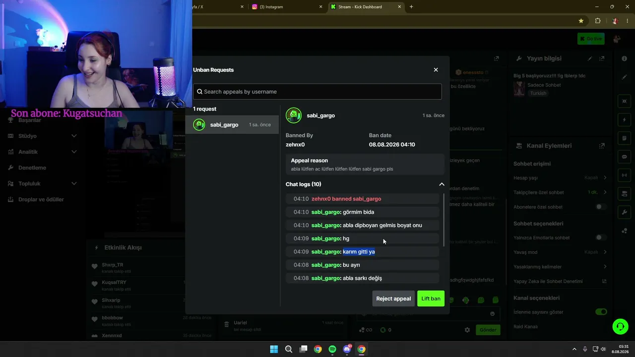Click the appeal reason text
635x357 pixels.
[x=342, y=169]
